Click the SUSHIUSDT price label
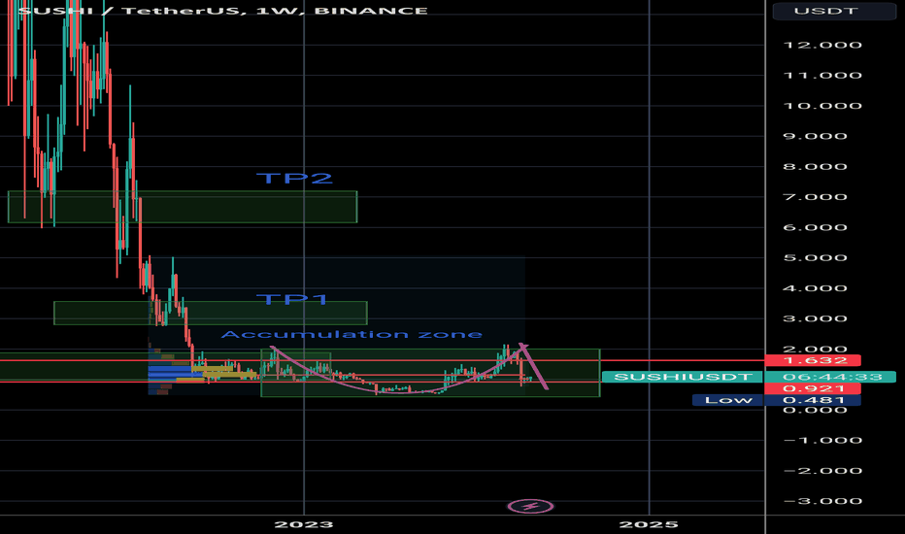This screenshot has width=905, height=534. (683, 377)
